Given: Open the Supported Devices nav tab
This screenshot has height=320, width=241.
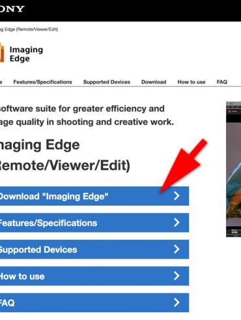Looking at the screenshot, I should point(107,82).
